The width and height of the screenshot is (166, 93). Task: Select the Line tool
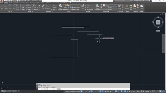[2, 6]
